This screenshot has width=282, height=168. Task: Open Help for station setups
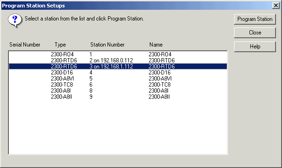click(255, 47)
